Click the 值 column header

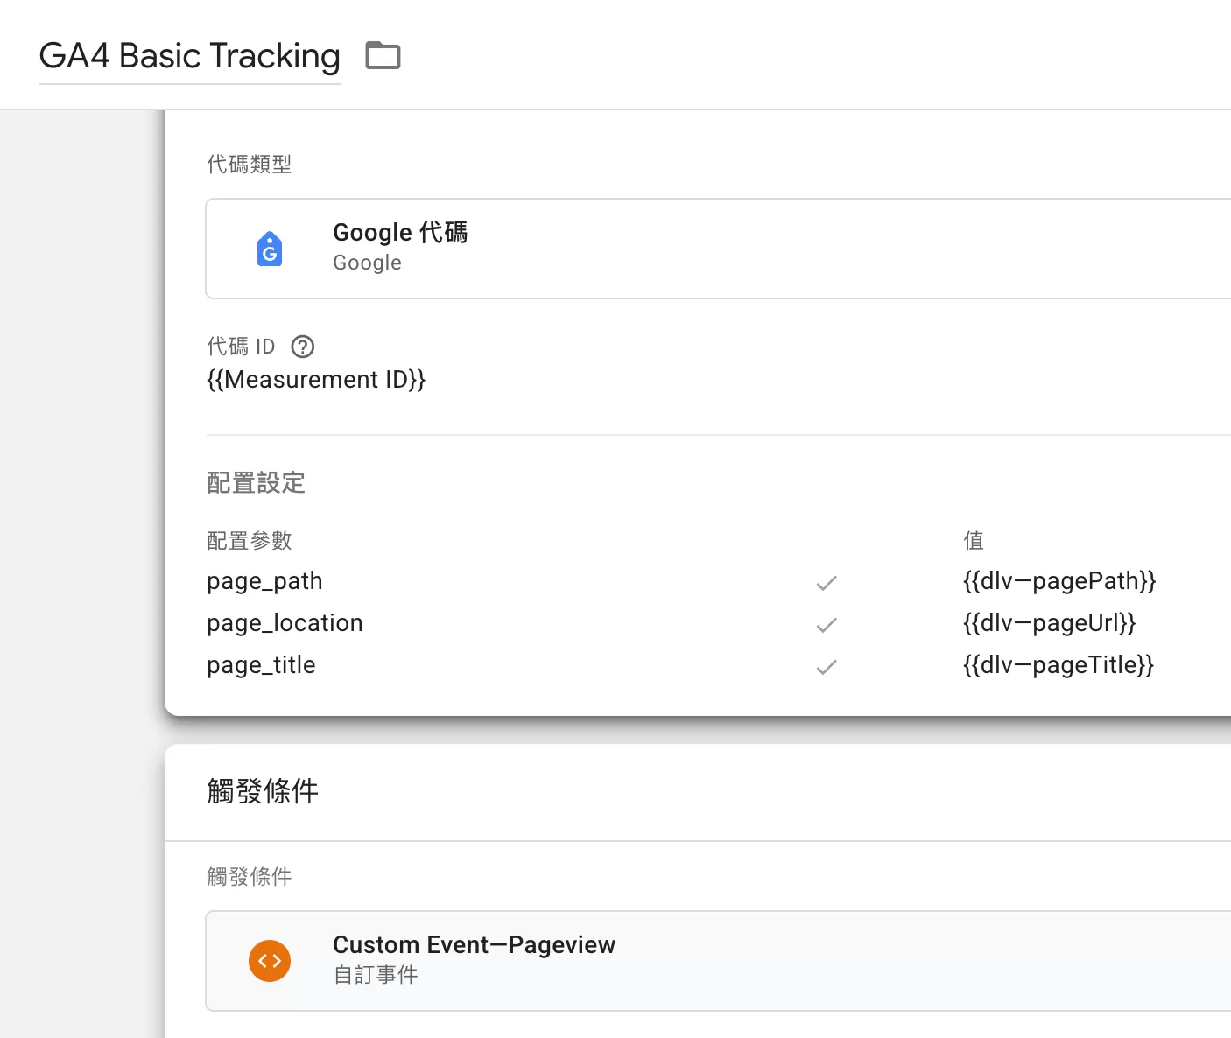(974, 541)
